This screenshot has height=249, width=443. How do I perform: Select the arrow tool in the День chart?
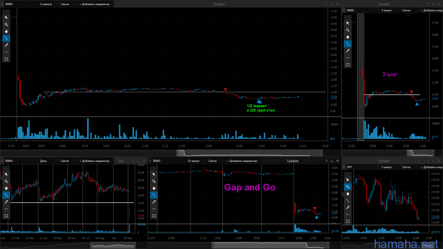6,202
